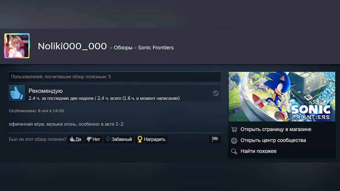Click the Steam logo icon in review header
This screenshot has height=191, width=340.
pos(216,93)
